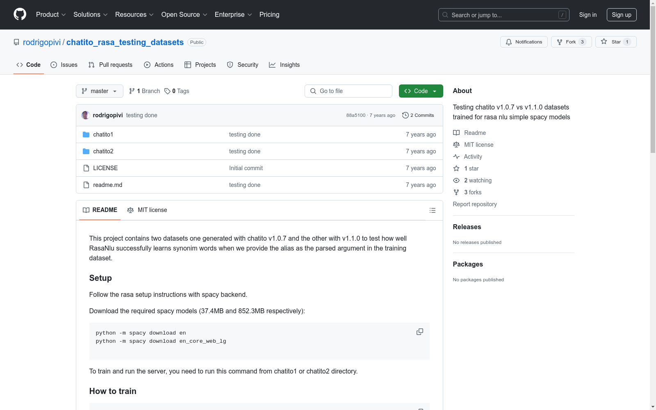Click the star icon beside 1 star

(456, 169)
